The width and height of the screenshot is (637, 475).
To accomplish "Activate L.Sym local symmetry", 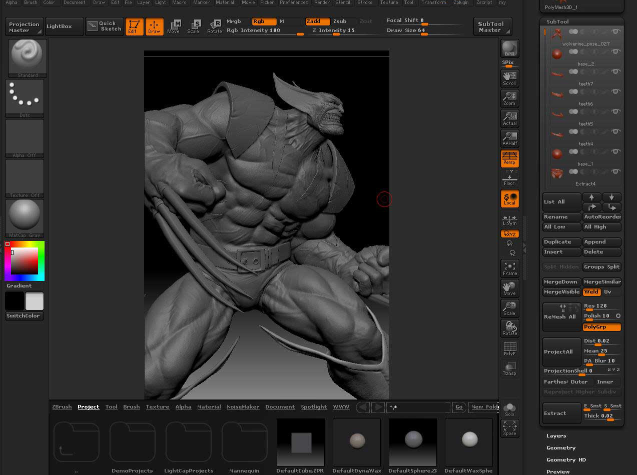I will (x=509, y=220).
